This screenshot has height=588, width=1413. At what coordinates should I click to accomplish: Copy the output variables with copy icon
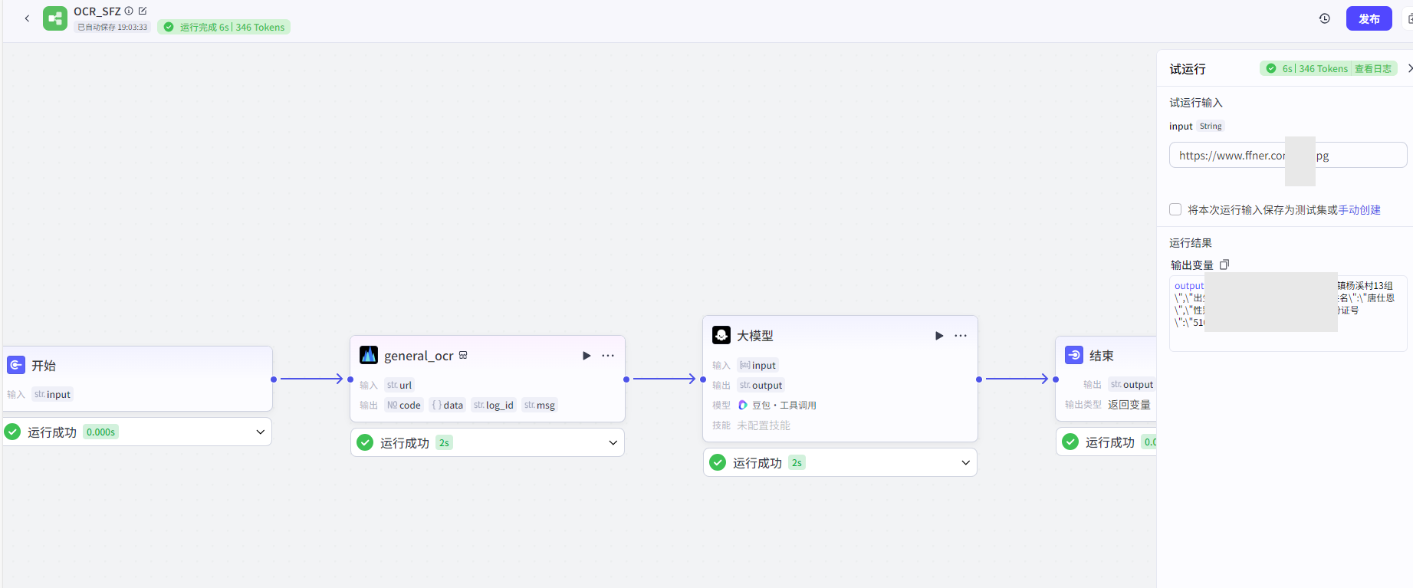pos(1224,264)
